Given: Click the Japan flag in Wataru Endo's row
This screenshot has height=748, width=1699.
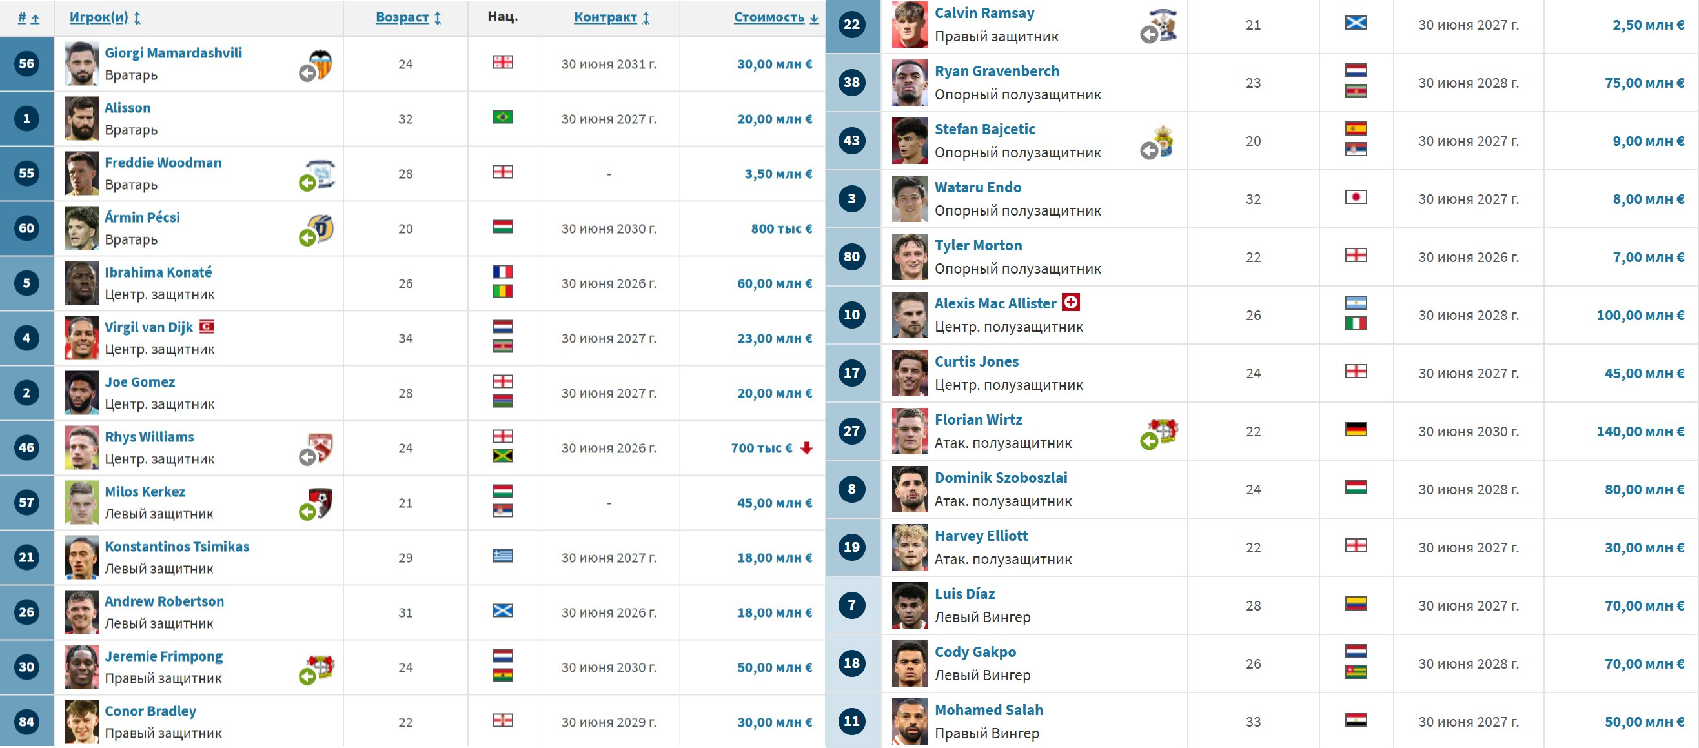Looking at the screenshot, I should point(1356,197).
